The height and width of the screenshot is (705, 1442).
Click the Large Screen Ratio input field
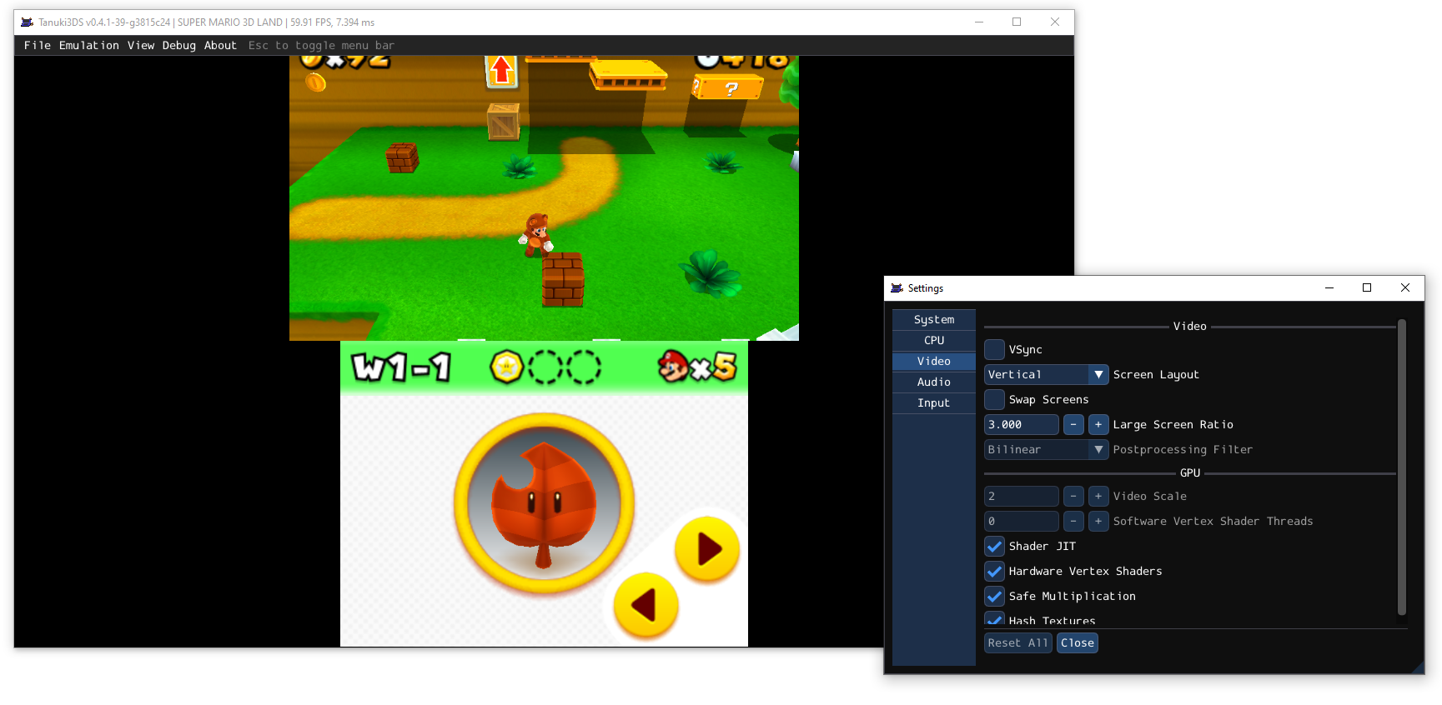(x=1022, y=425)
